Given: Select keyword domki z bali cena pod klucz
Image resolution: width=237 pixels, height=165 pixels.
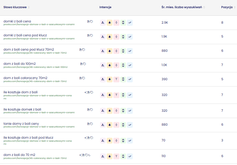Looking at the screenshot, I should pyautogui.click(x=25, y=35).
